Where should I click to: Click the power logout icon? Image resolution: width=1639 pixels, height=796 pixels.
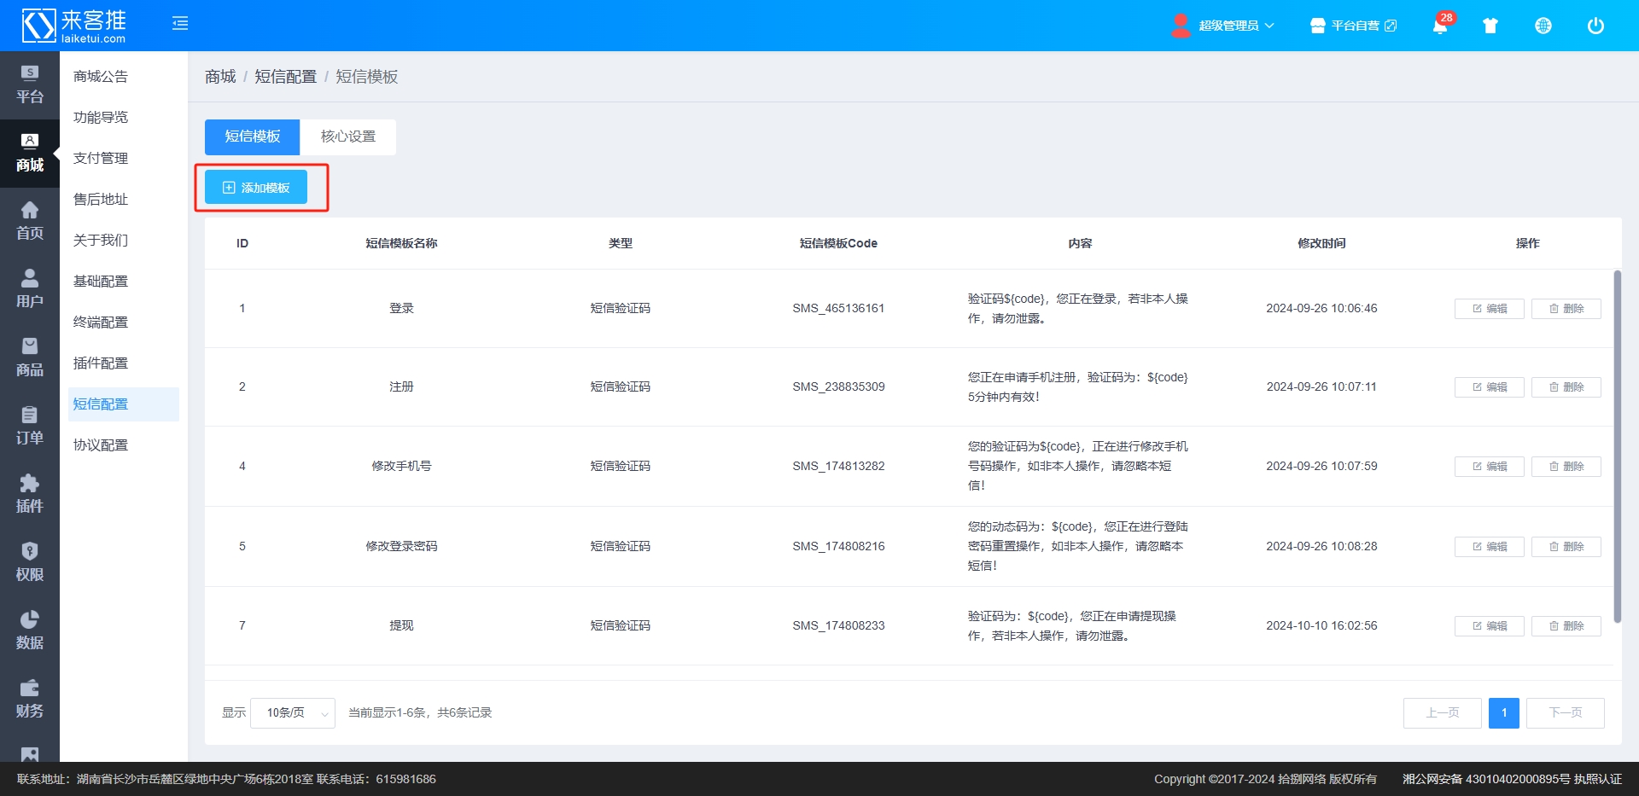(1595, 26)
